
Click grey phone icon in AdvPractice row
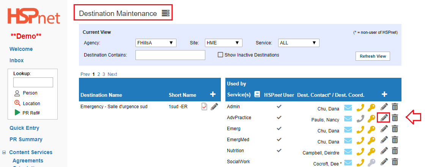(360, 119)
